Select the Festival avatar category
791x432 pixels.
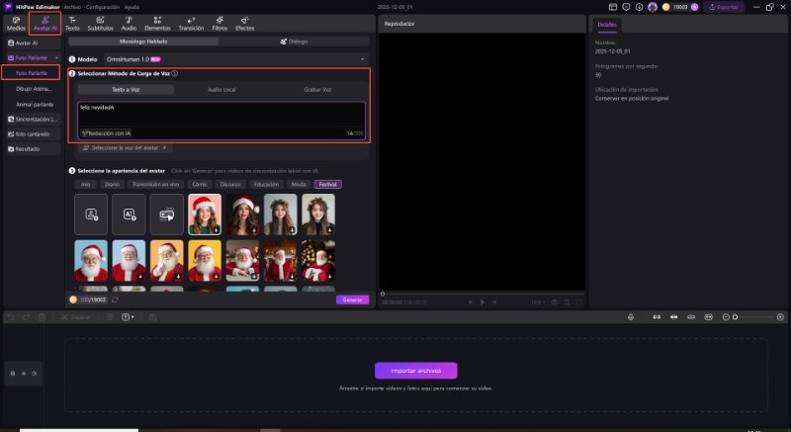tap(327, 185)
